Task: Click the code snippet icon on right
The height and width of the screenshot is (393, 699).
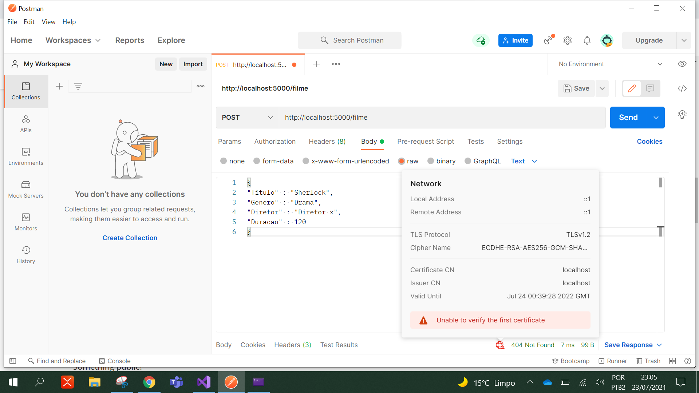Action: pyautogui.click(x=683, y=88)
